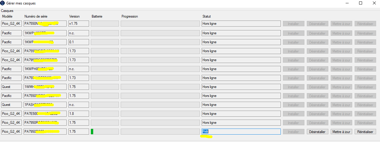
Task: Select serial number starting with 1WMH
Action: click(x=45, y=87)
